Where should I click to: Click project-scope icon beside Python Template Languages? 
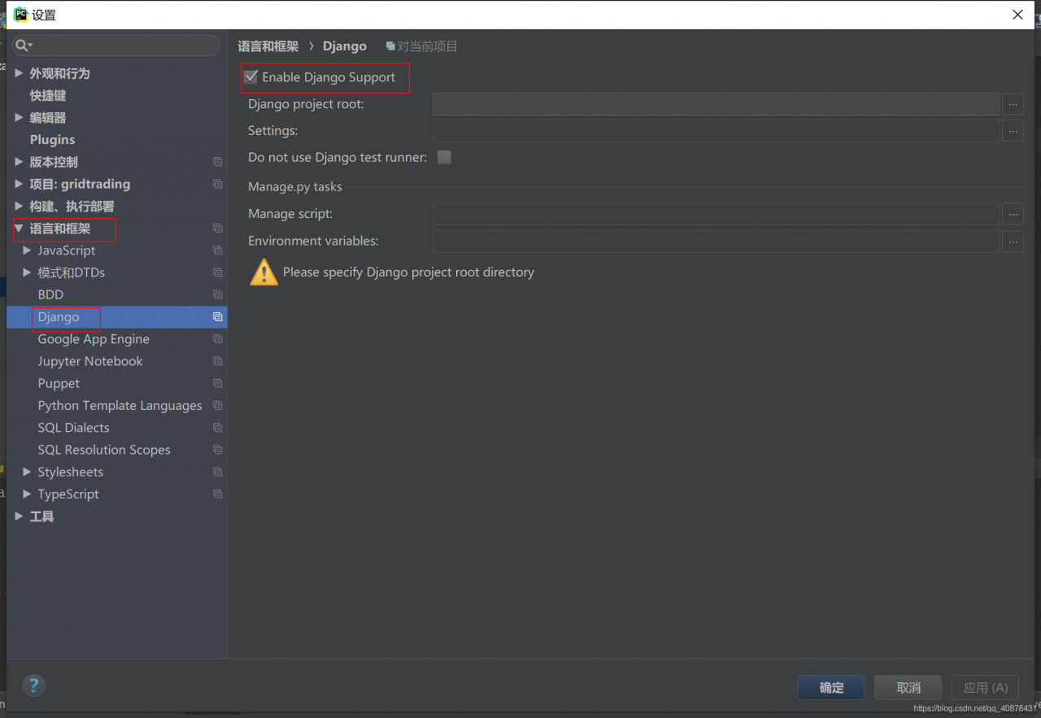point(217,406)
